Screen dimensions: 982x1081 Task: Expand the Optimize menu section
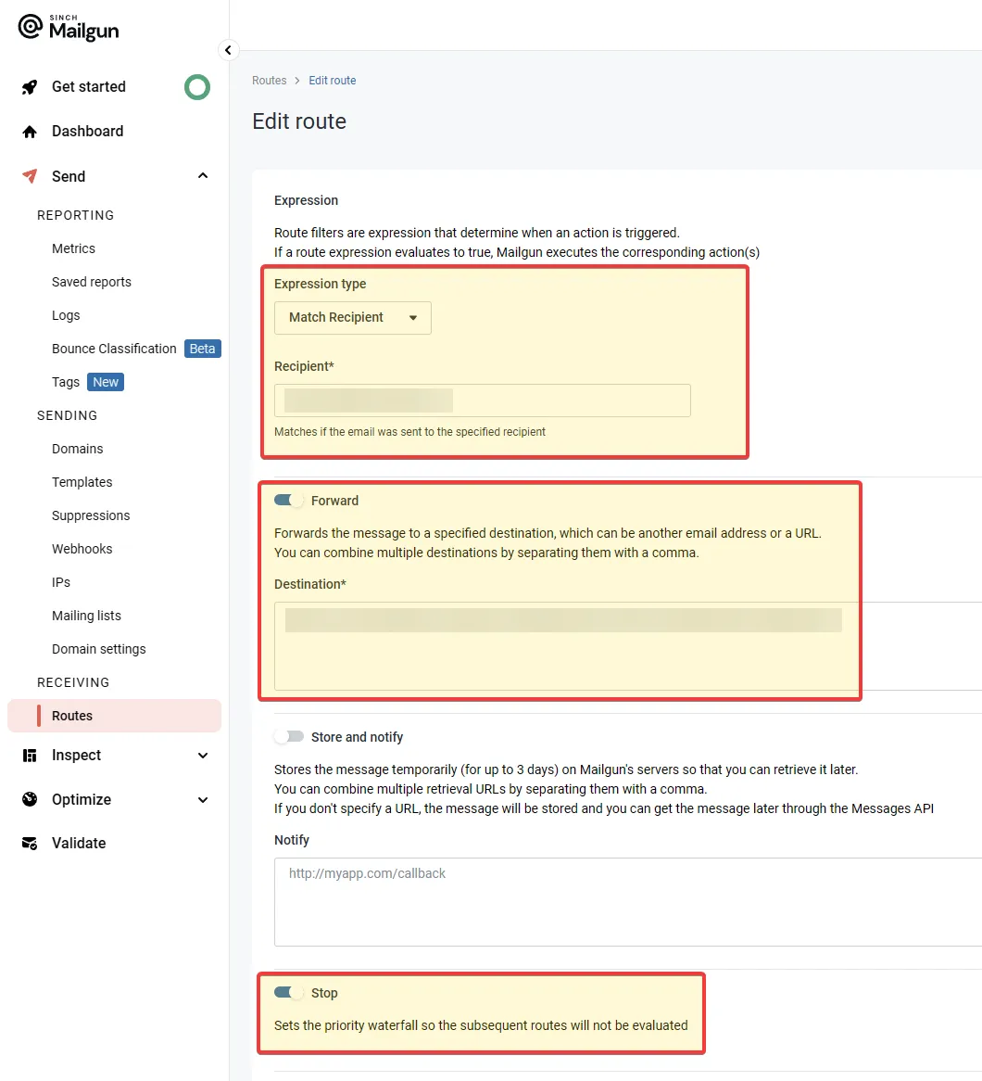coord(203,799)
